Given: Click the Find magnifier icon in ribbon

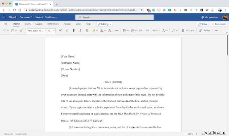Looking at the screenshot, I should 173,31.
